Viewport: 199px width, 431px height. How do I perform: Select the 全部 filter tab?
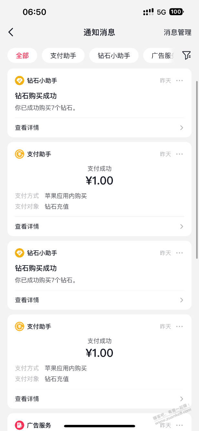(x=22, y=55)
